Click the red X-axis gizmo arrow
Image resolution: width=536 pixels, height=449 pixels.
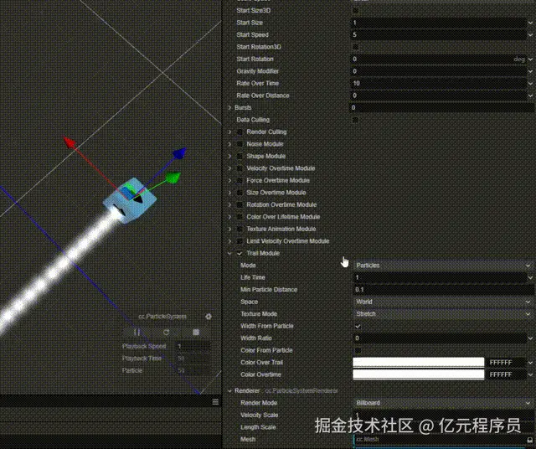[x=70, y=142]
